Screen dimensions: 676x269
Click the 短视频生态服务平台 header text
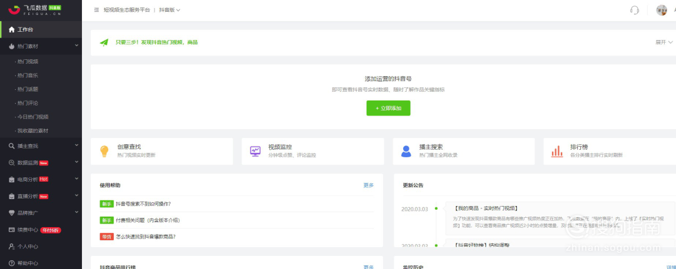[126, 10]
